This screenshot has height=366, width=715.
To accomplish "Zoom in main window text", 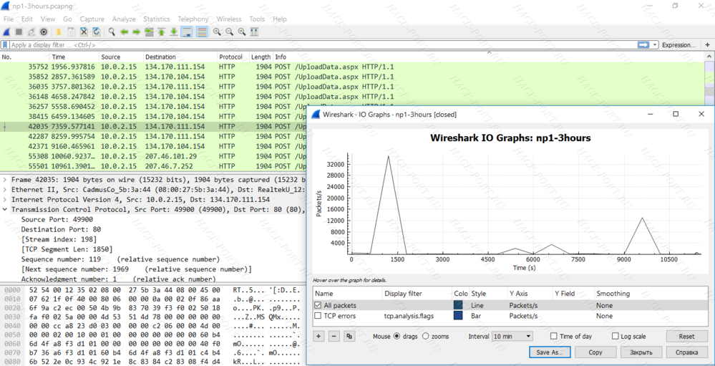I will pyautogui.click(x=217, y=32).
